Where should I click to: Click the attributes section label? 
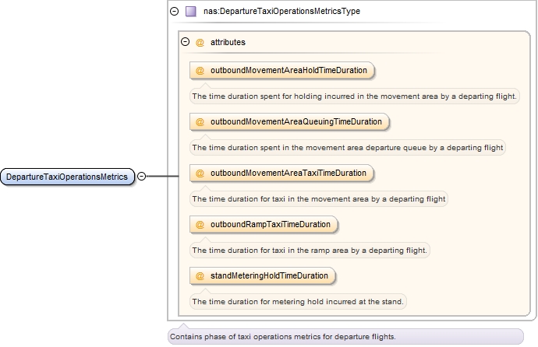[x=228, y=43]
